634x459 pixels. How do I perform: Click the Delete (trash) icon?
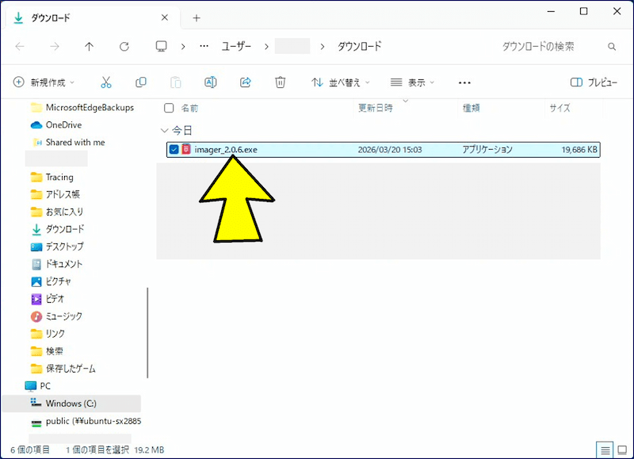click(x=280, y=82)
